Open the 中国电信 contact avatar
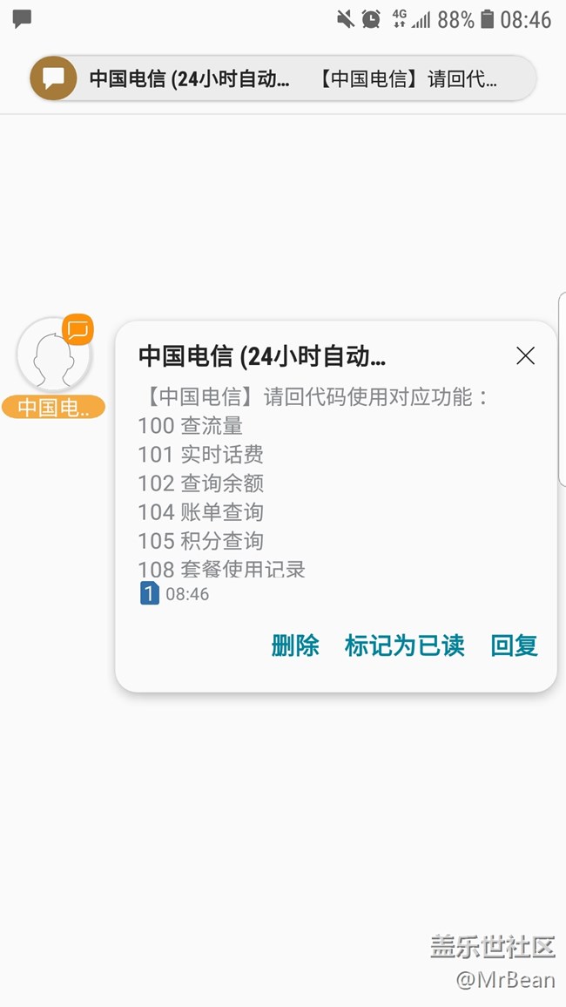 52,355
